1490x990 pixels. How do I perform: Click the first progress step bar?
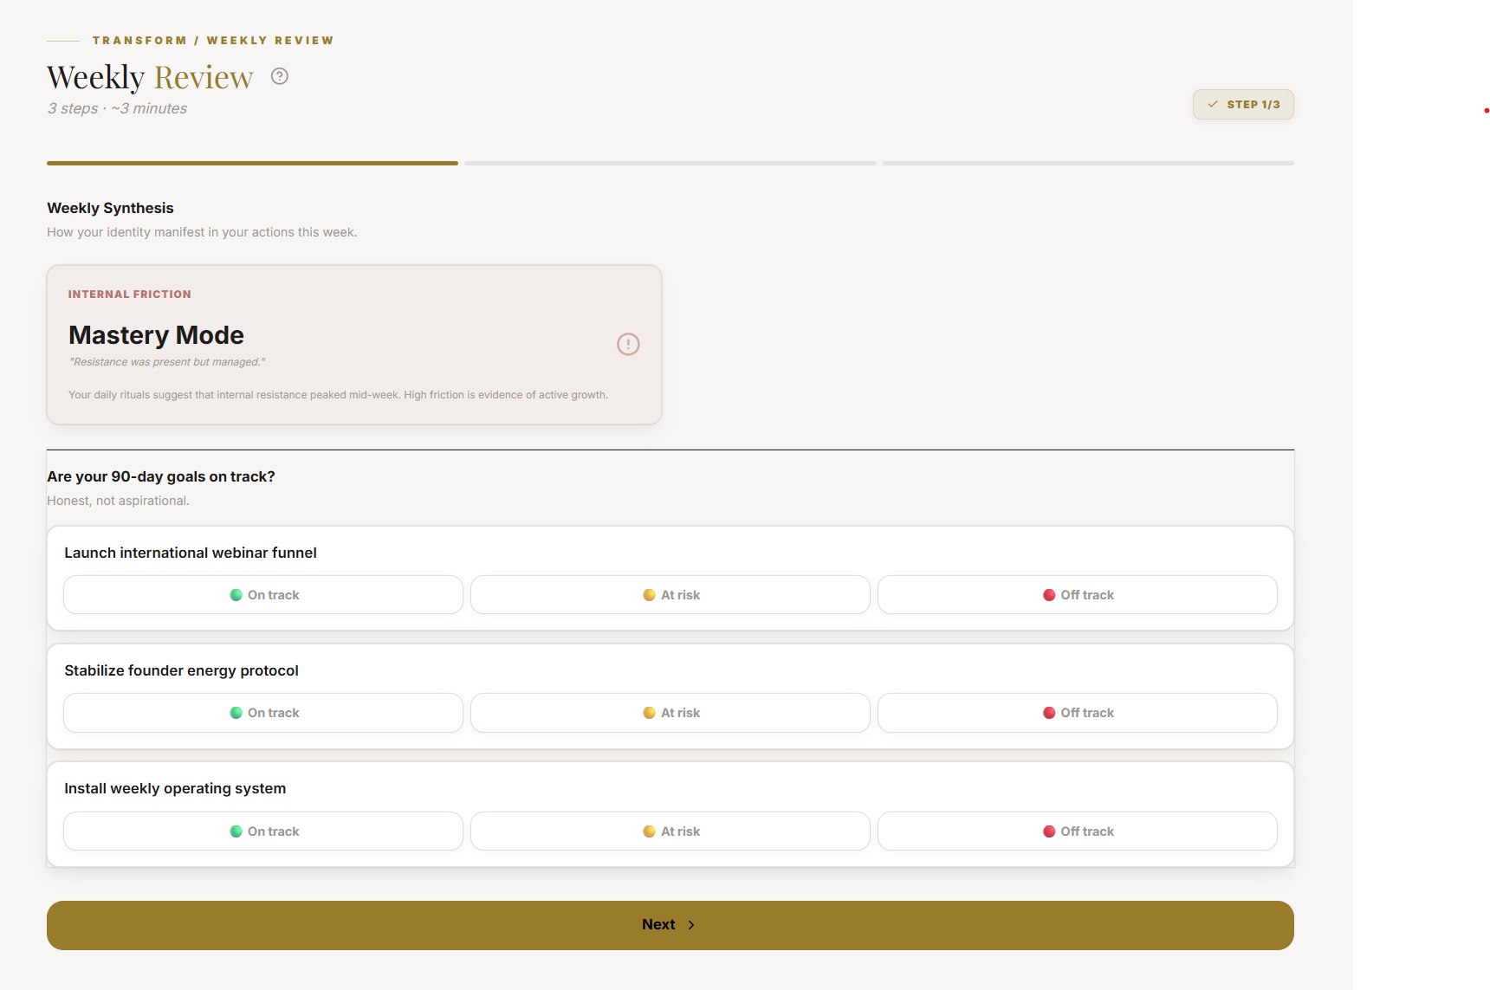pos(252,163)
